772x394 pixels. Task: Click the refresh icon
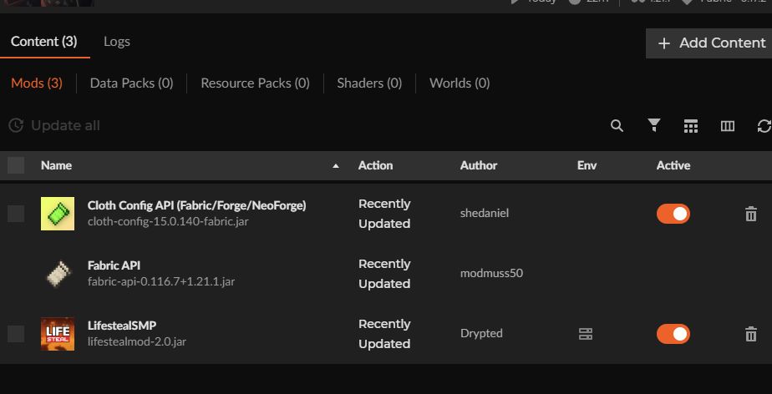[764, 126]
